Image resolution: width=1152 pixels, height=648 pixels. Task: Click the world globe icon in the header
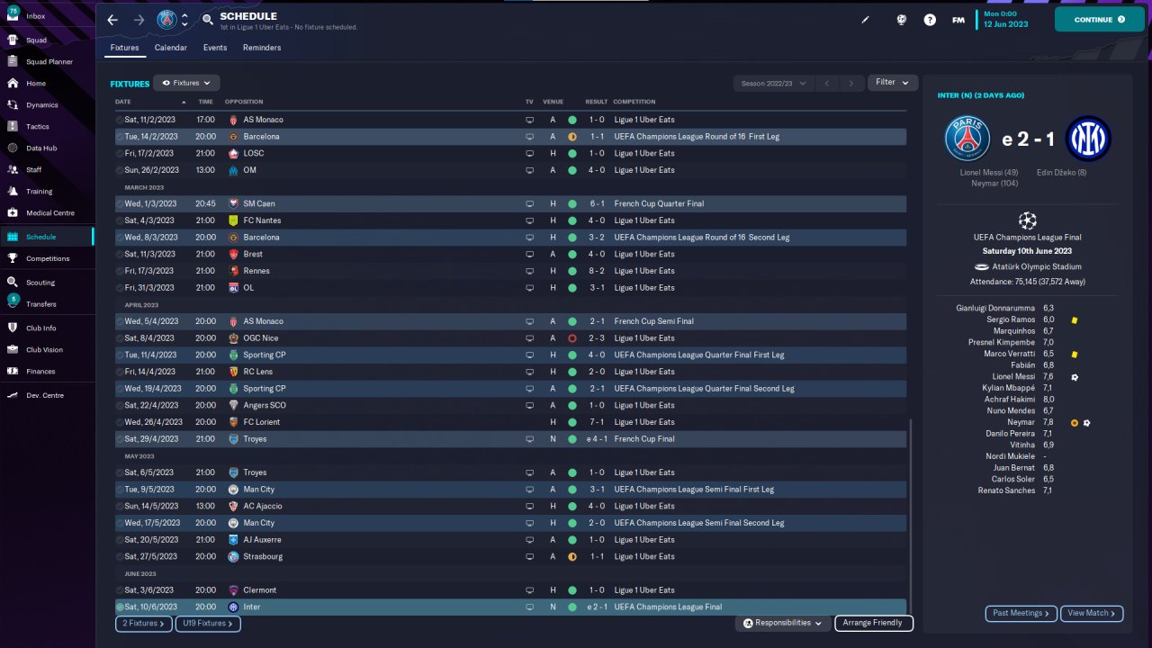[901, 20]
